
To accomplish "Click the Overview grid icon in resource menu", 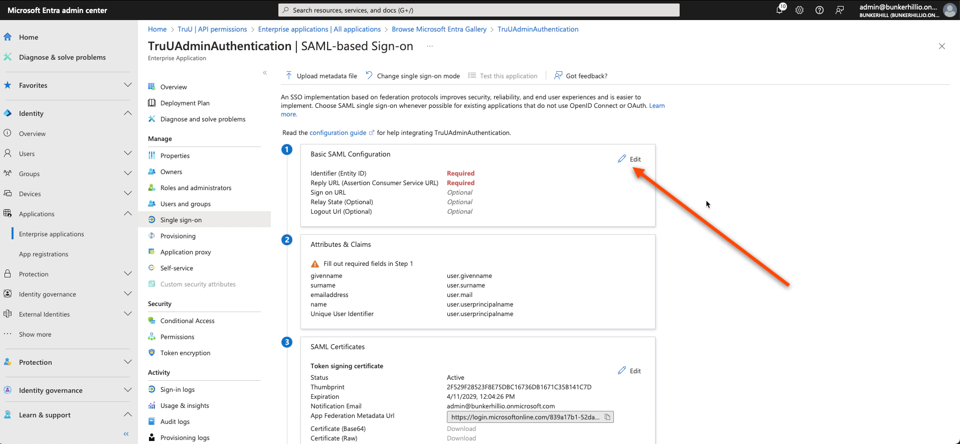I will pos(151,87).
